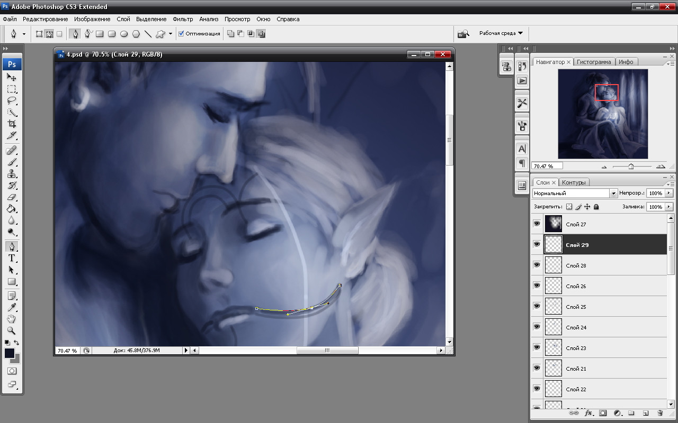Open the Layers panel flyout menu
The image size is (678, 423).
click(x=671, y=183)
